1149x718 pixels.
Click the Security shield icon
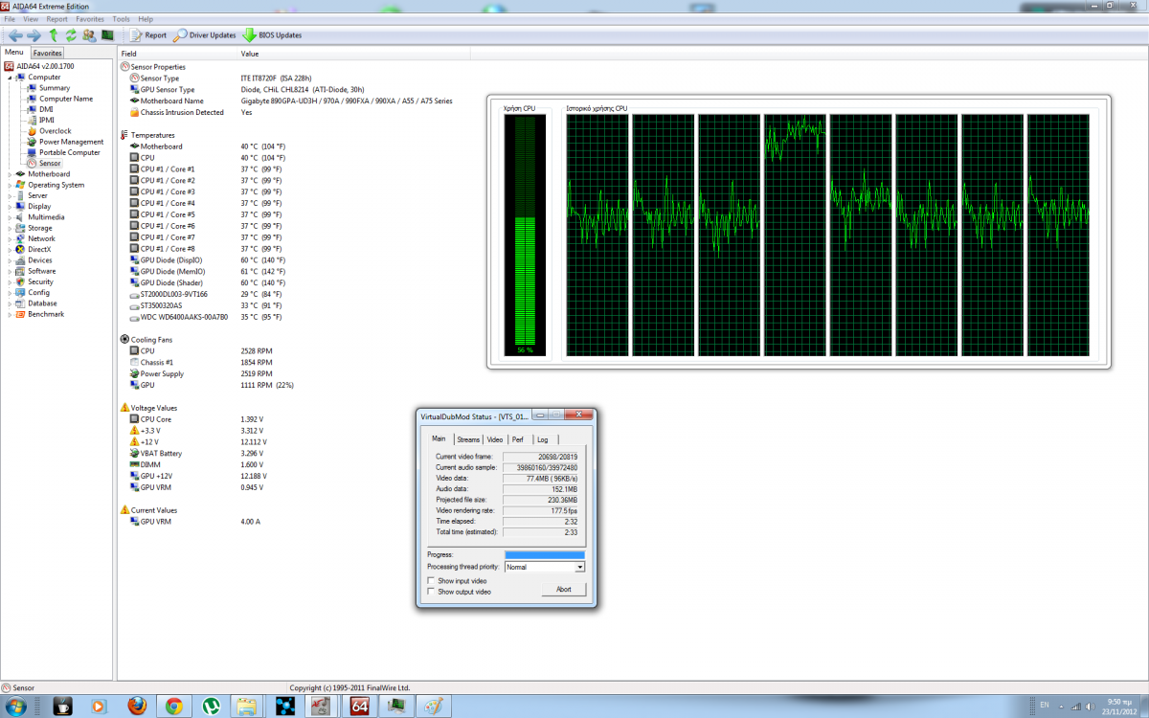(x=20, y=281)
